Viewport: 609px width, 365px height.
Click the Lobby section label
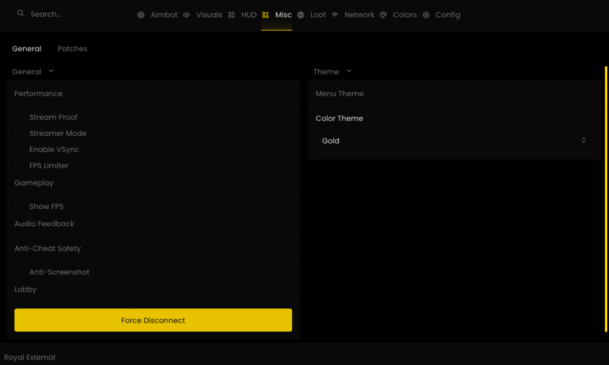pos(25,290)
